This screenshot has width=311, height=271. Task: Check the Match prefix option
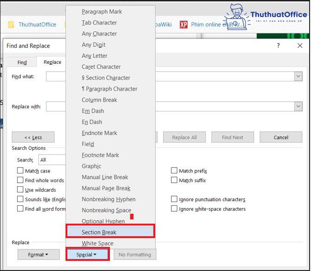175,171
